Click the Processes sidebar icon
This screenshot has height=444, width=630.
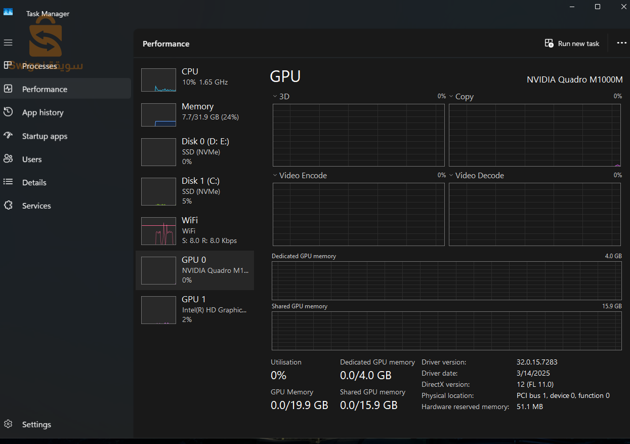pyautogui.click(x=8, y=65)
